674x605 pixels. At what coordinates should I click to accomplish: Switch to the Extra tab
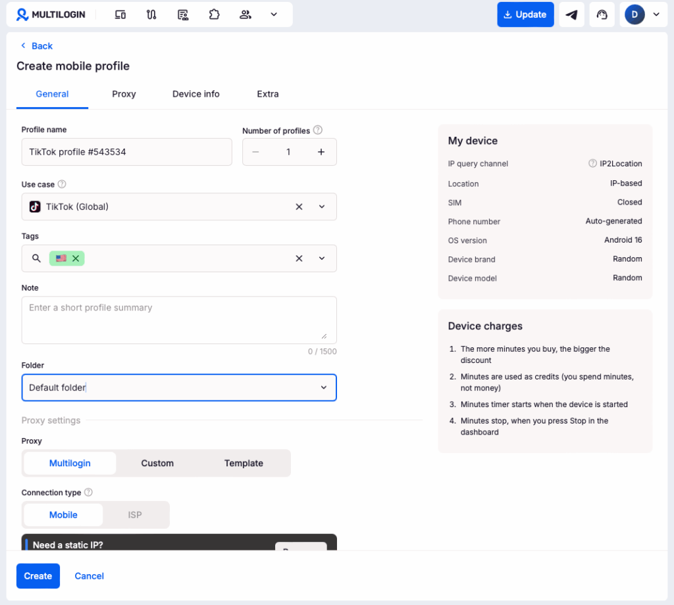[x=268, y=94]
